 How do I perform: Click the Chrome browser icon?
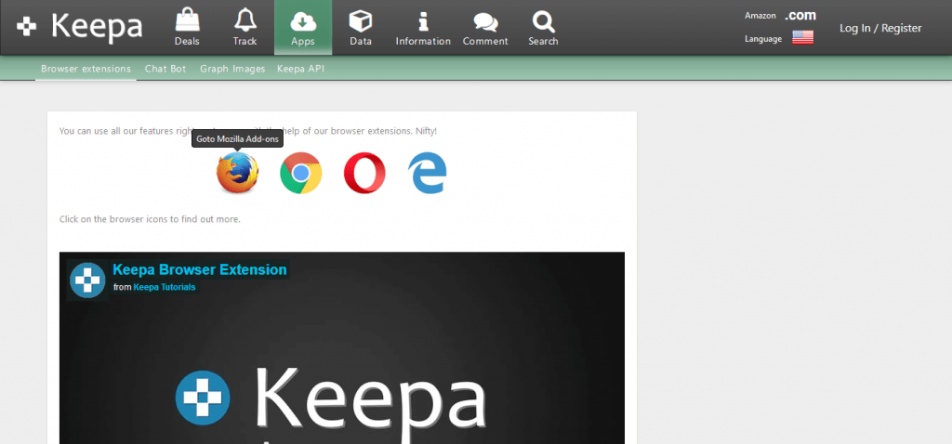(300, 173)
